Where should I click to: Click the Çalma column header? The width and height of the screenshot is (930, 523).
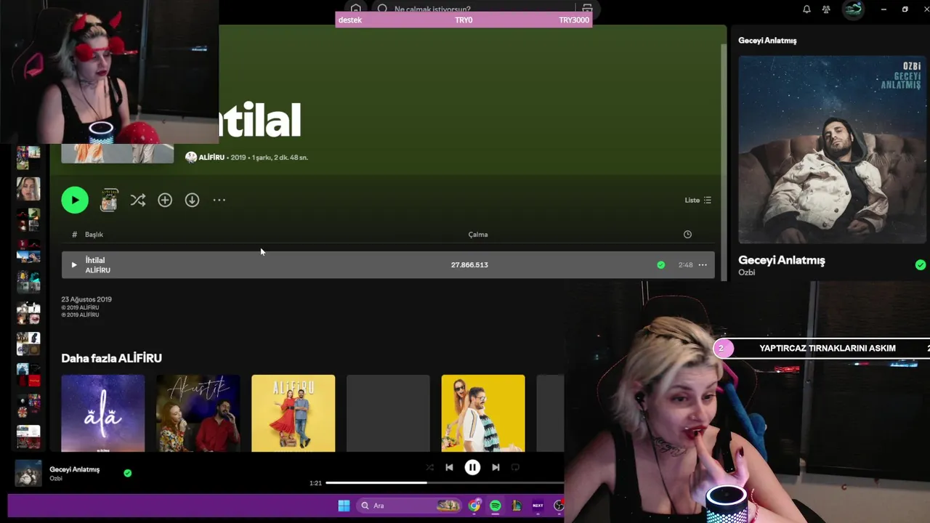(478, 234)
